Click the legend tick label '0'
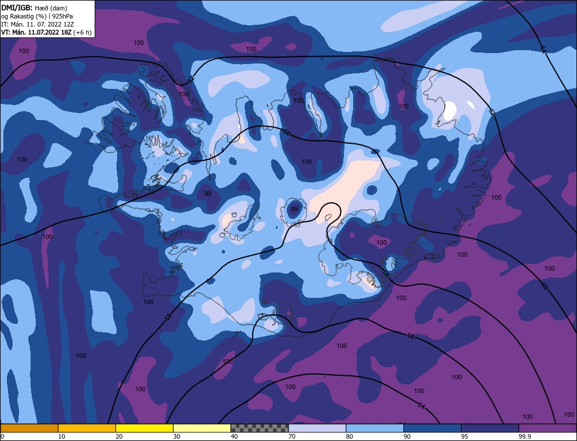The height and width of the screenshot is (441, 577). coord(2,436)
